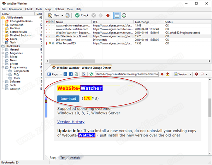Click the yellow note column header icon
212x165 pixels.
click(49, 22)
